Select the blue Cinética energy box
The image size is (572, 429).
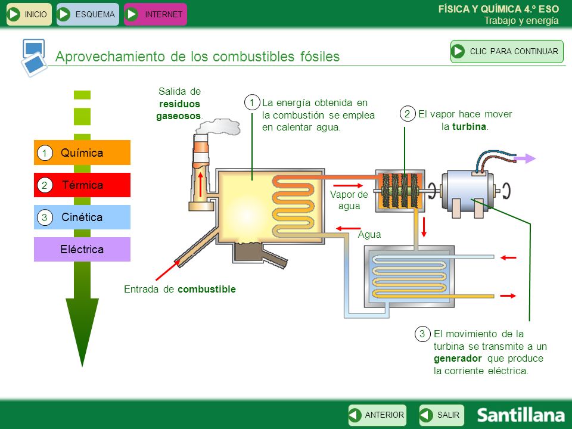pyautogui.click(x=82, y=217)
